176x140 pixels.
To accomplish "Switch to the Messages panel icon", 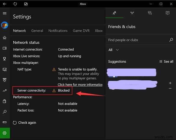I will [x=150, y=13].
